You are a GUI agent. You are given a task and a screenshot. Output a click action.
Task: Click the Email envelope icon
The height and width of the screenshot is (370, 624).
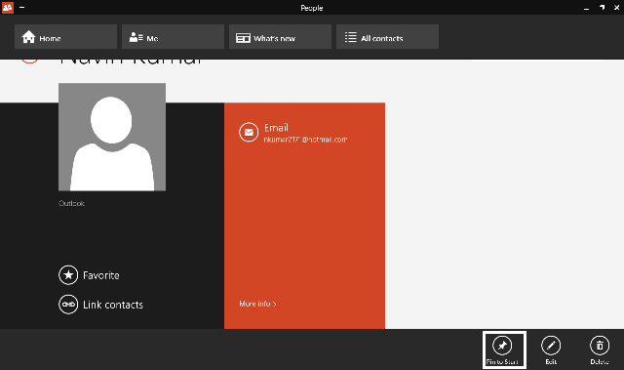(249, 132)
